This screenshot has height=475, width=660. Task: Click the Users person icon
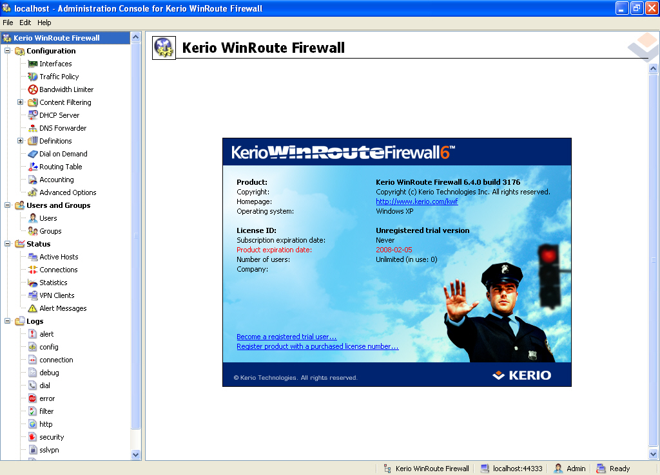[x=33, y=218]
